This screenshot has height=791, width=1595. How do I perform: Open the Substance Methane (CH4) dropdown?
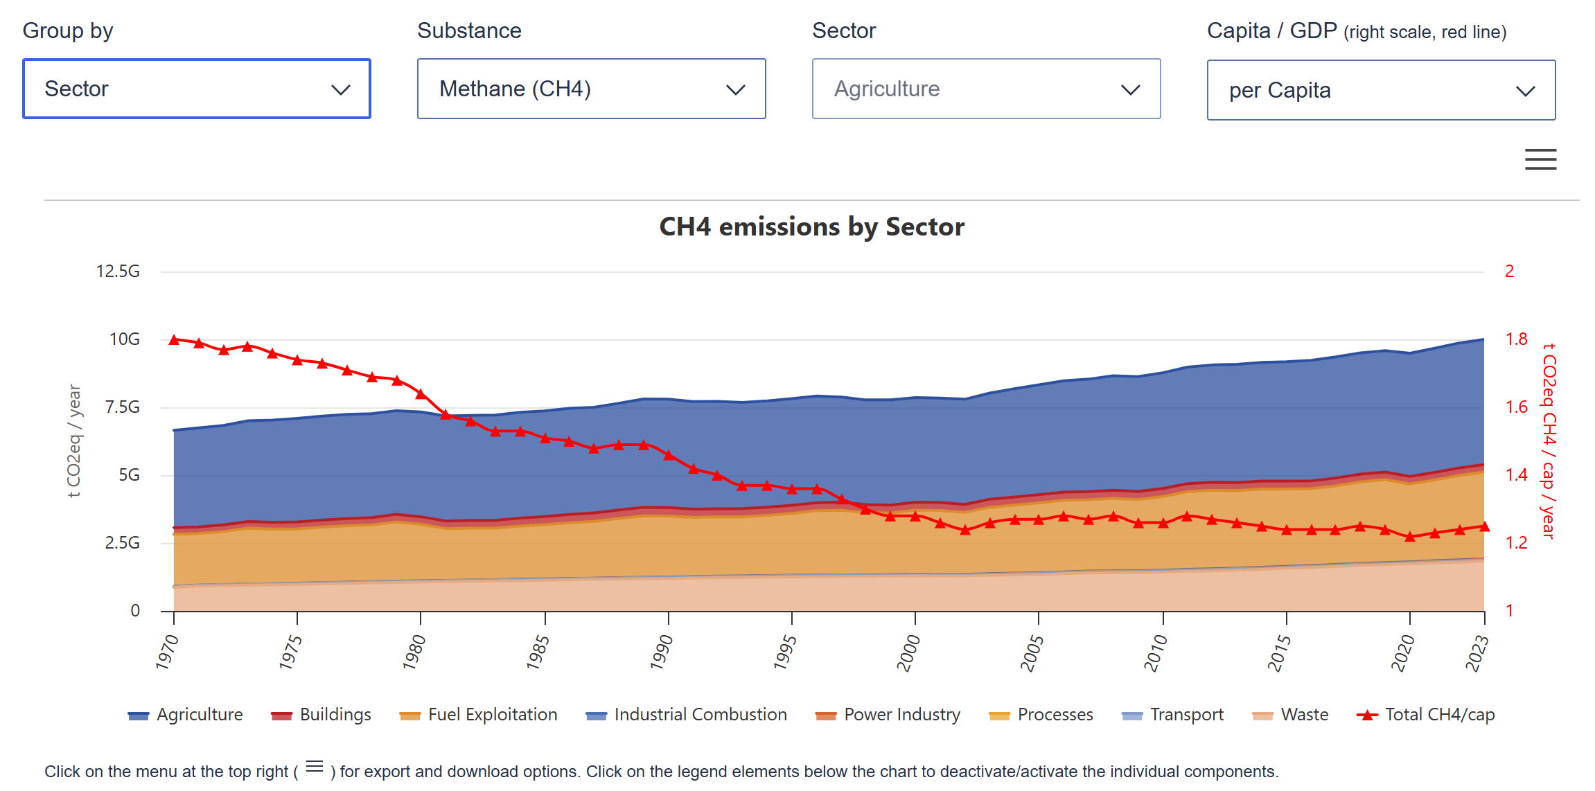click(x=591, y=89)
